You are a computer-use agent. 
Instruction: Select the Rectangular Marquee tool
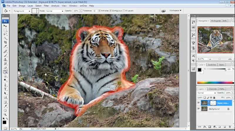tap(5, 30)
